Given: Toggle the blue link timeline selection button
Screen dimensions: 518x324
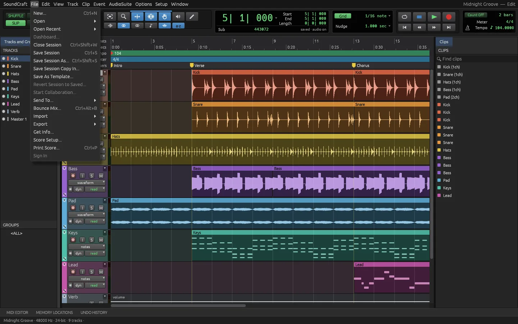Looking at the screenshot, I should pyautogui.click(x=123, y=26).
